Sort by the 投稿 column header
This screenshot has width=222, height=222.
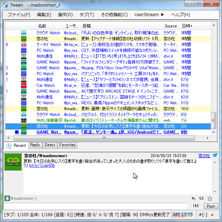[x=121, y=26]
